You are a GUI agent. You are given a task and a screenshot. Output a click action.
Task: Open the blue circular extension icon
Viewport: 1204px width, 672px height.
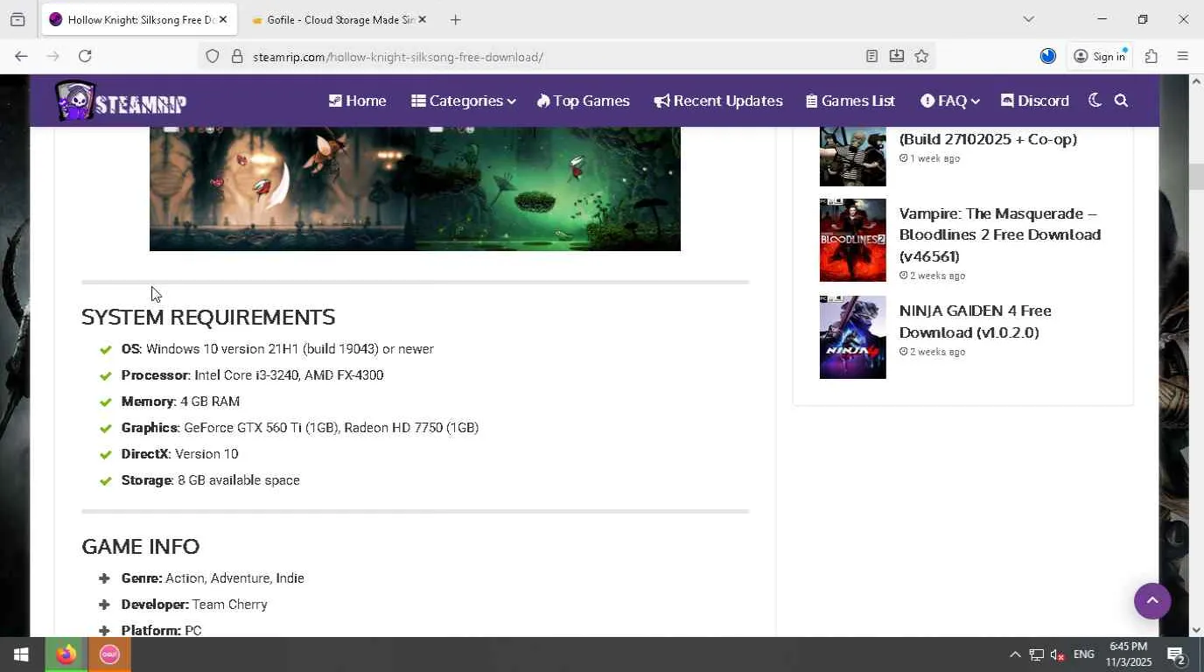click(1048, 56)
